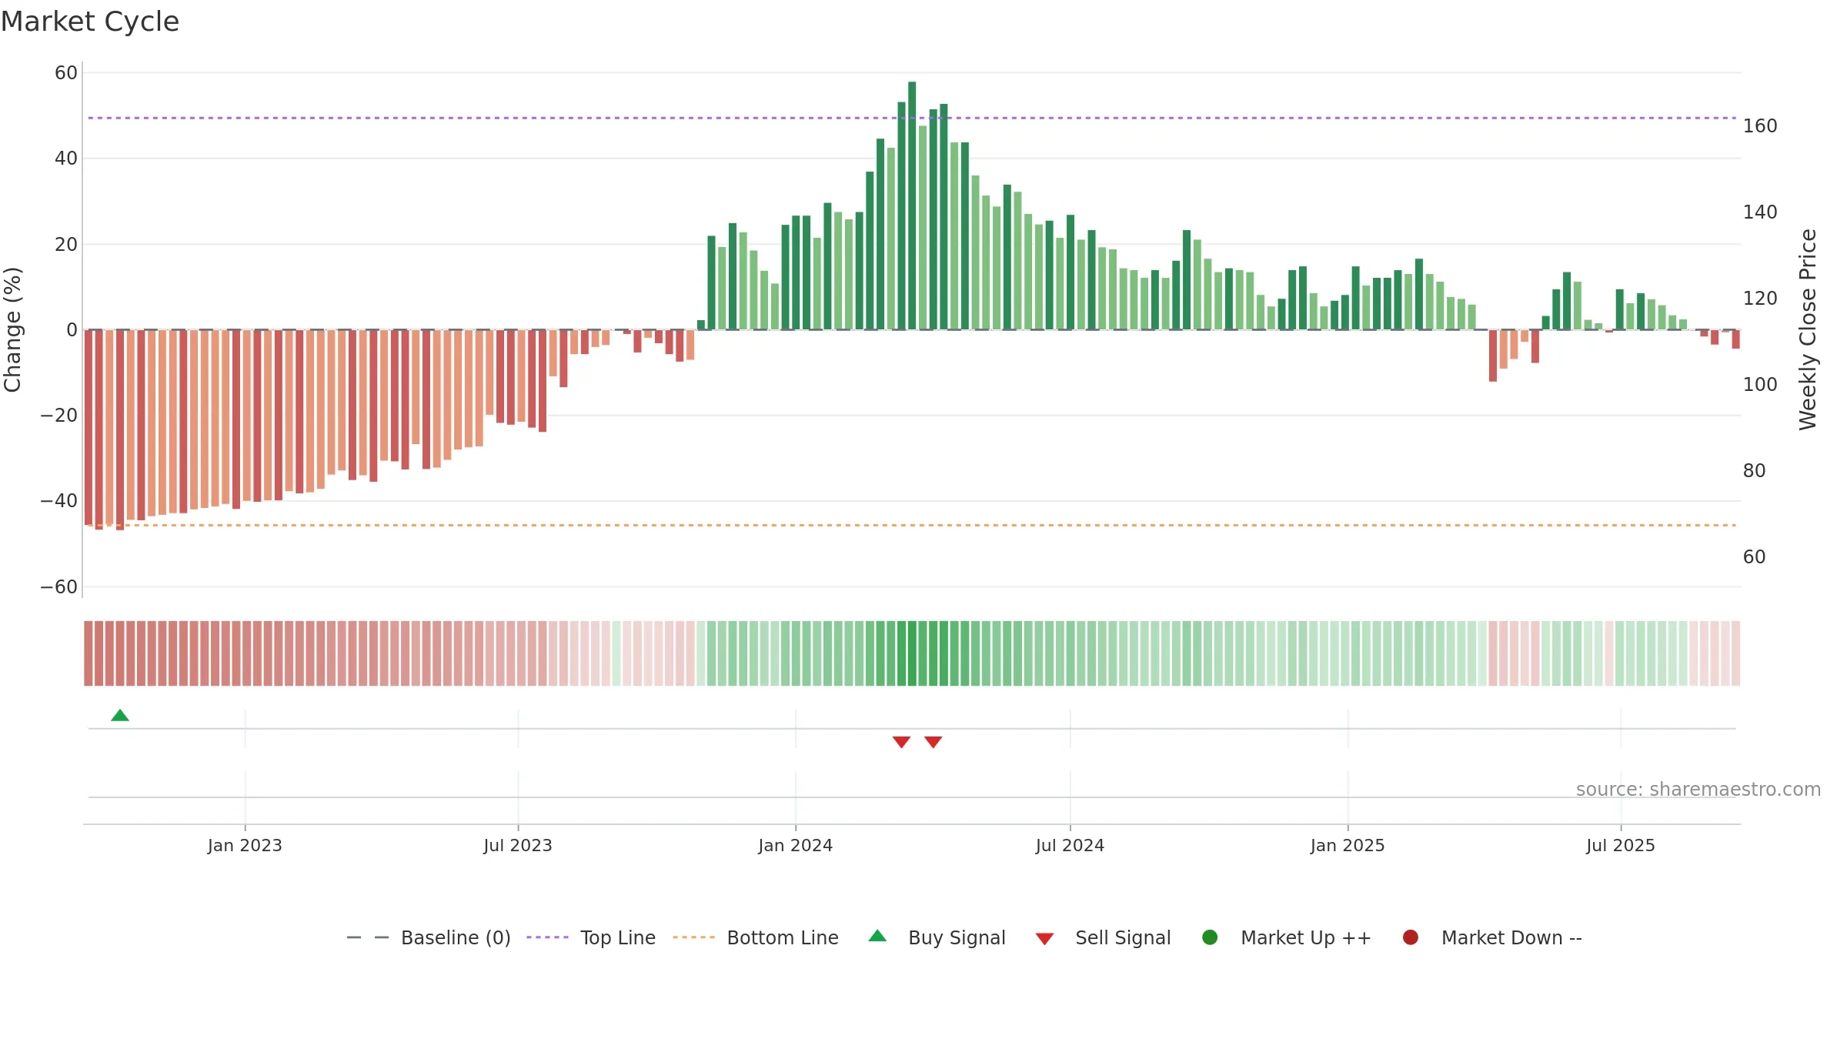Toggle Market Down -- legend entry
Viewport: 1847px width, 1039px height.
(1492, 937)
